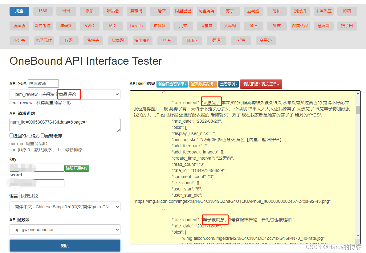Click the result panel scrollbar down arrow

[358, 236]
